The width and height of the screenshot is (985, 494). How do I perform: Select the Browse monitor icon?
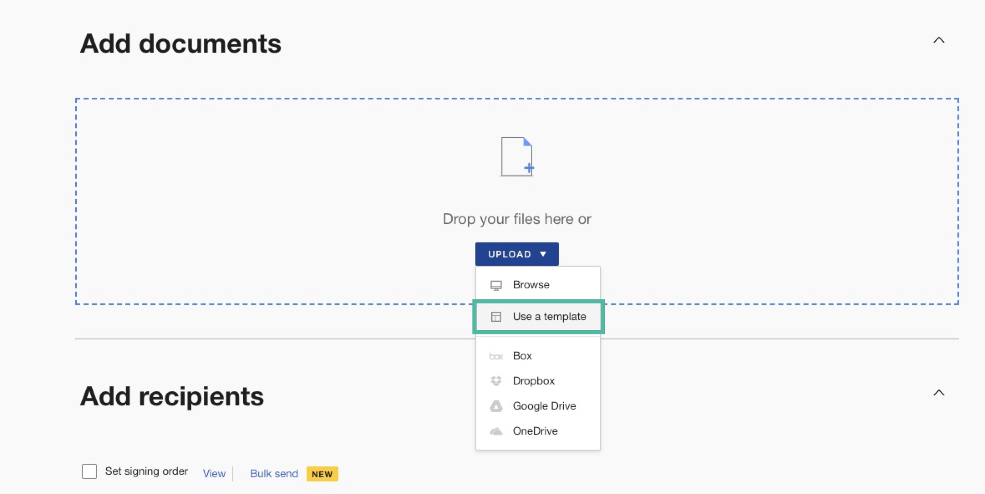[496, 285]
